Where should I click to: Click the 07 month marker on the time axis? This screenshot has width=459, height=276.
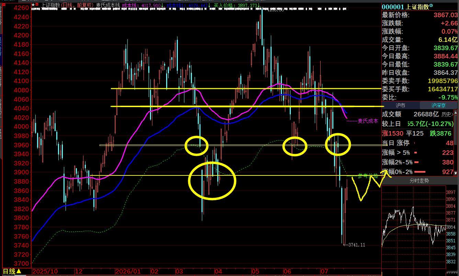point(324,272)
